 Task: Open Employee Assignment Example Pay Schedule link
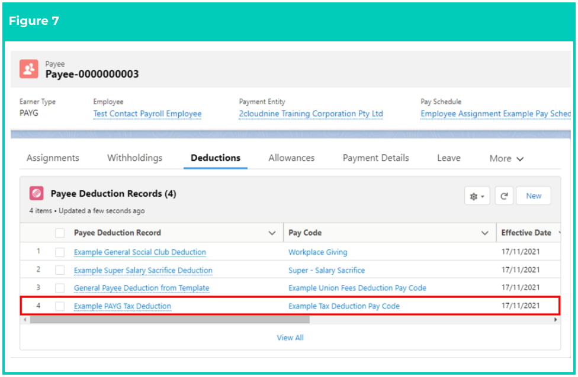click(496, 113)
